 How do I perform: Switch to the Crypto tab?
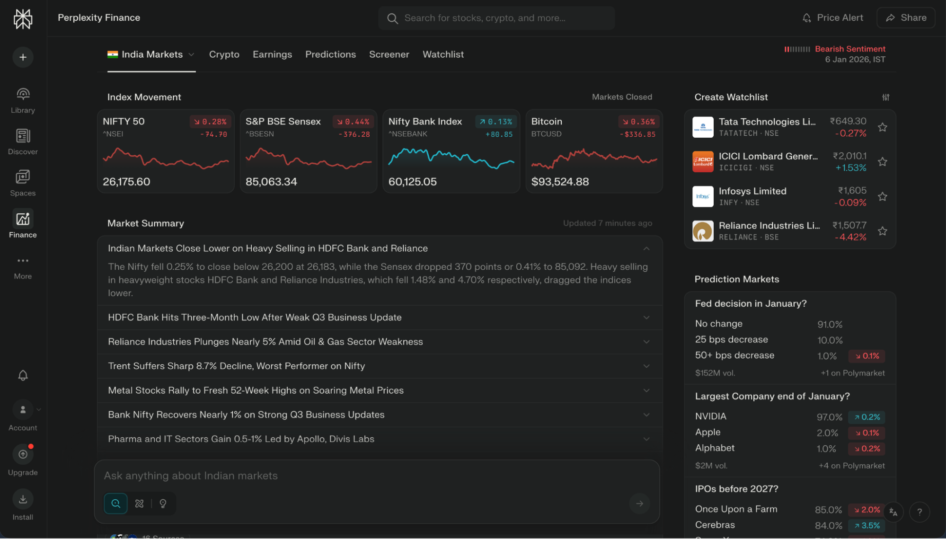coord(224,54)
